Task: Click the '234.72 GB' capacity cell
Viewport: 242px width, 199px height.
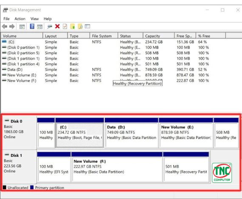Action: pos(154,42)
